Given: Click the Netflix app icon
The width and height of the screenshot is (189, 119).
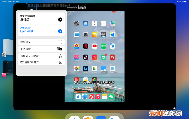Looking at the screenshot, I should (86, 46).
